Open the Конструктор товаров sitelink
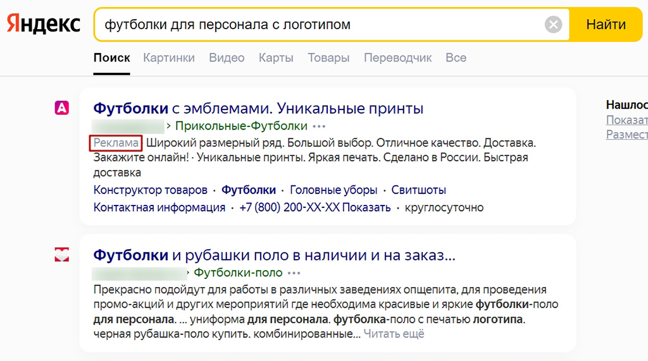 click(151, 190)
